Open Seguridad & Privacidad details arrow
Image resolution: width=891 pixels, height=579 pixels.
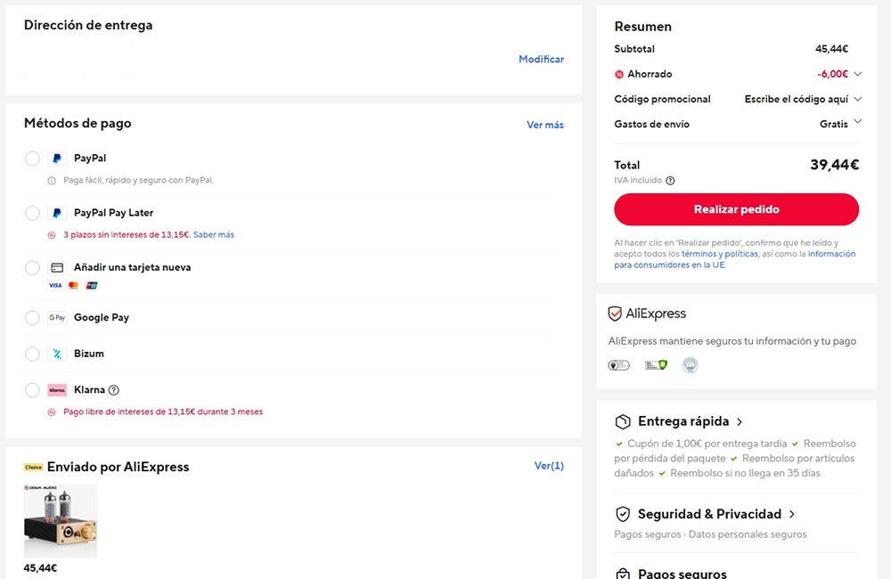point(791,514)
